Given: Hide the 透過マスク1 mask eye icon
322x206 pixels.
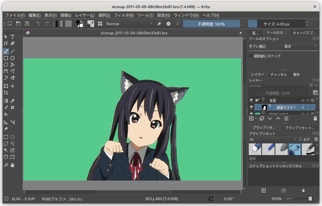Looking at the screenshot, I should point(251,107).
